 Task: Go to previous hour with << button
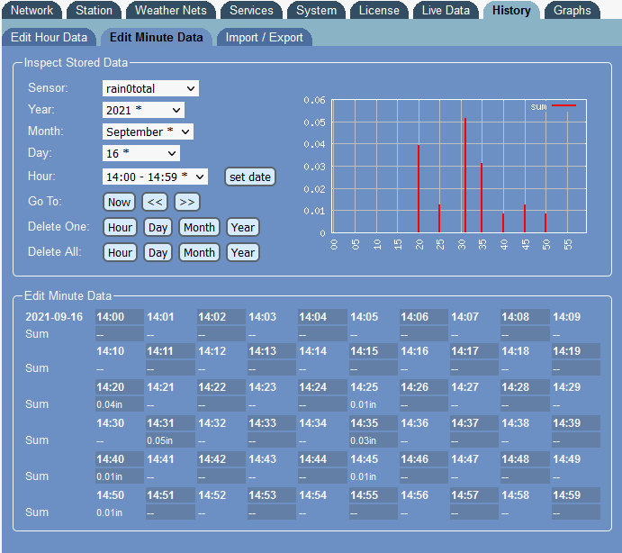point(155,202)
